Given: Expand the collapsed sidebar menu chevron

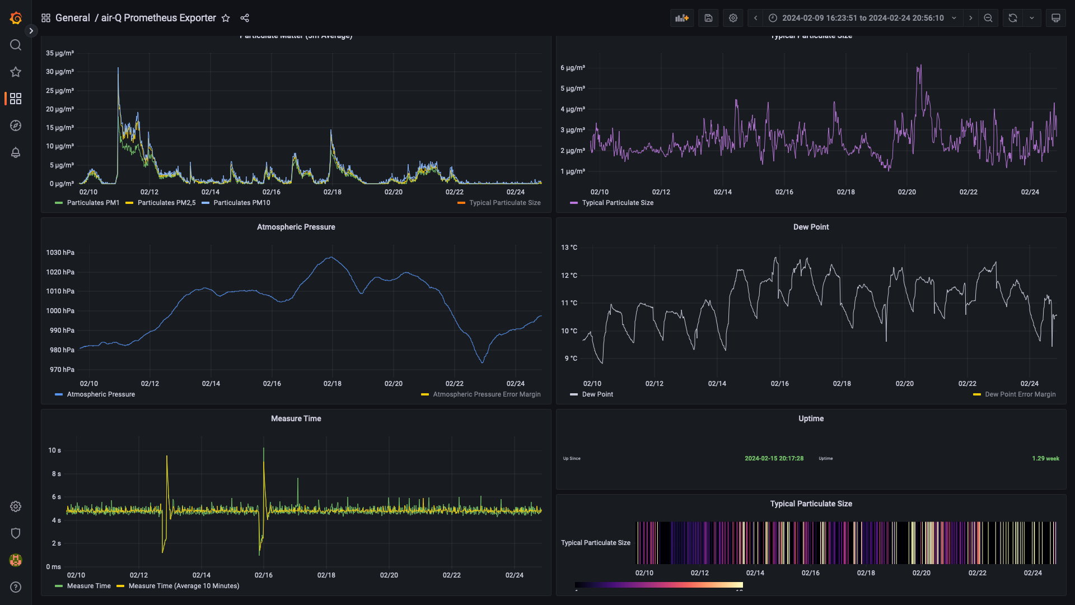Looking at the screenshot, I should click(x=31, y=31).
